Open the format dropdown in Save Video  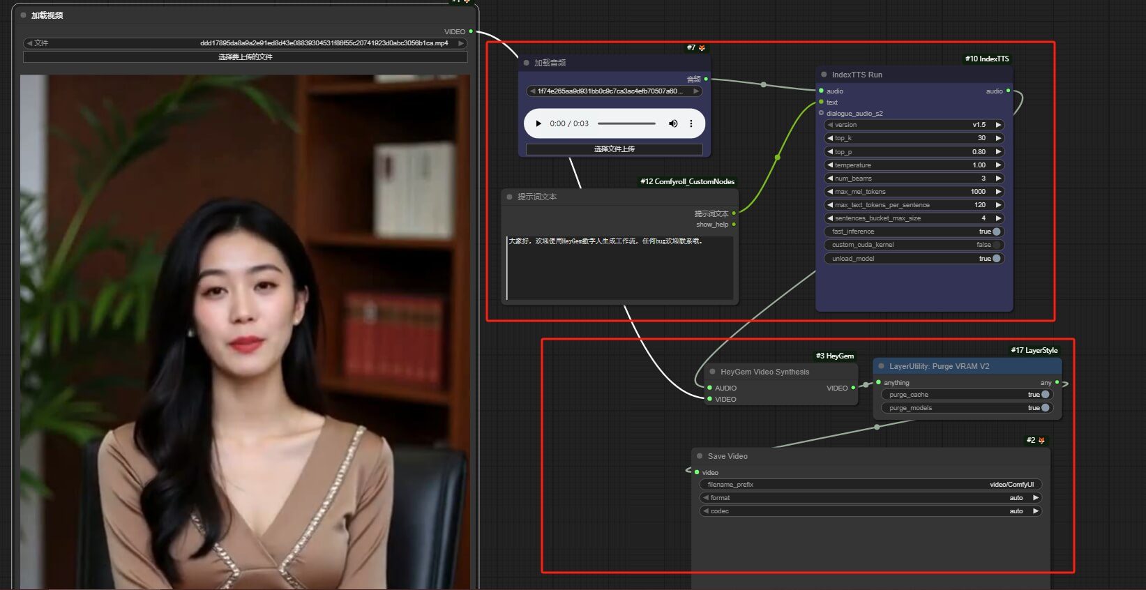[x=870, y=498]
